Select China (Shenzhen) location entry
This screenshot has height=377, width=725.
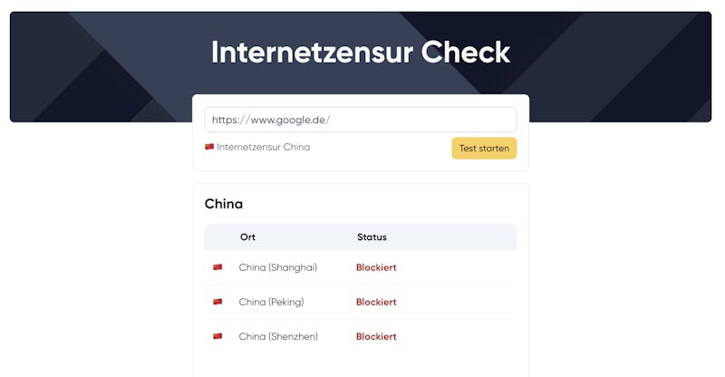[x=278, y=336]
